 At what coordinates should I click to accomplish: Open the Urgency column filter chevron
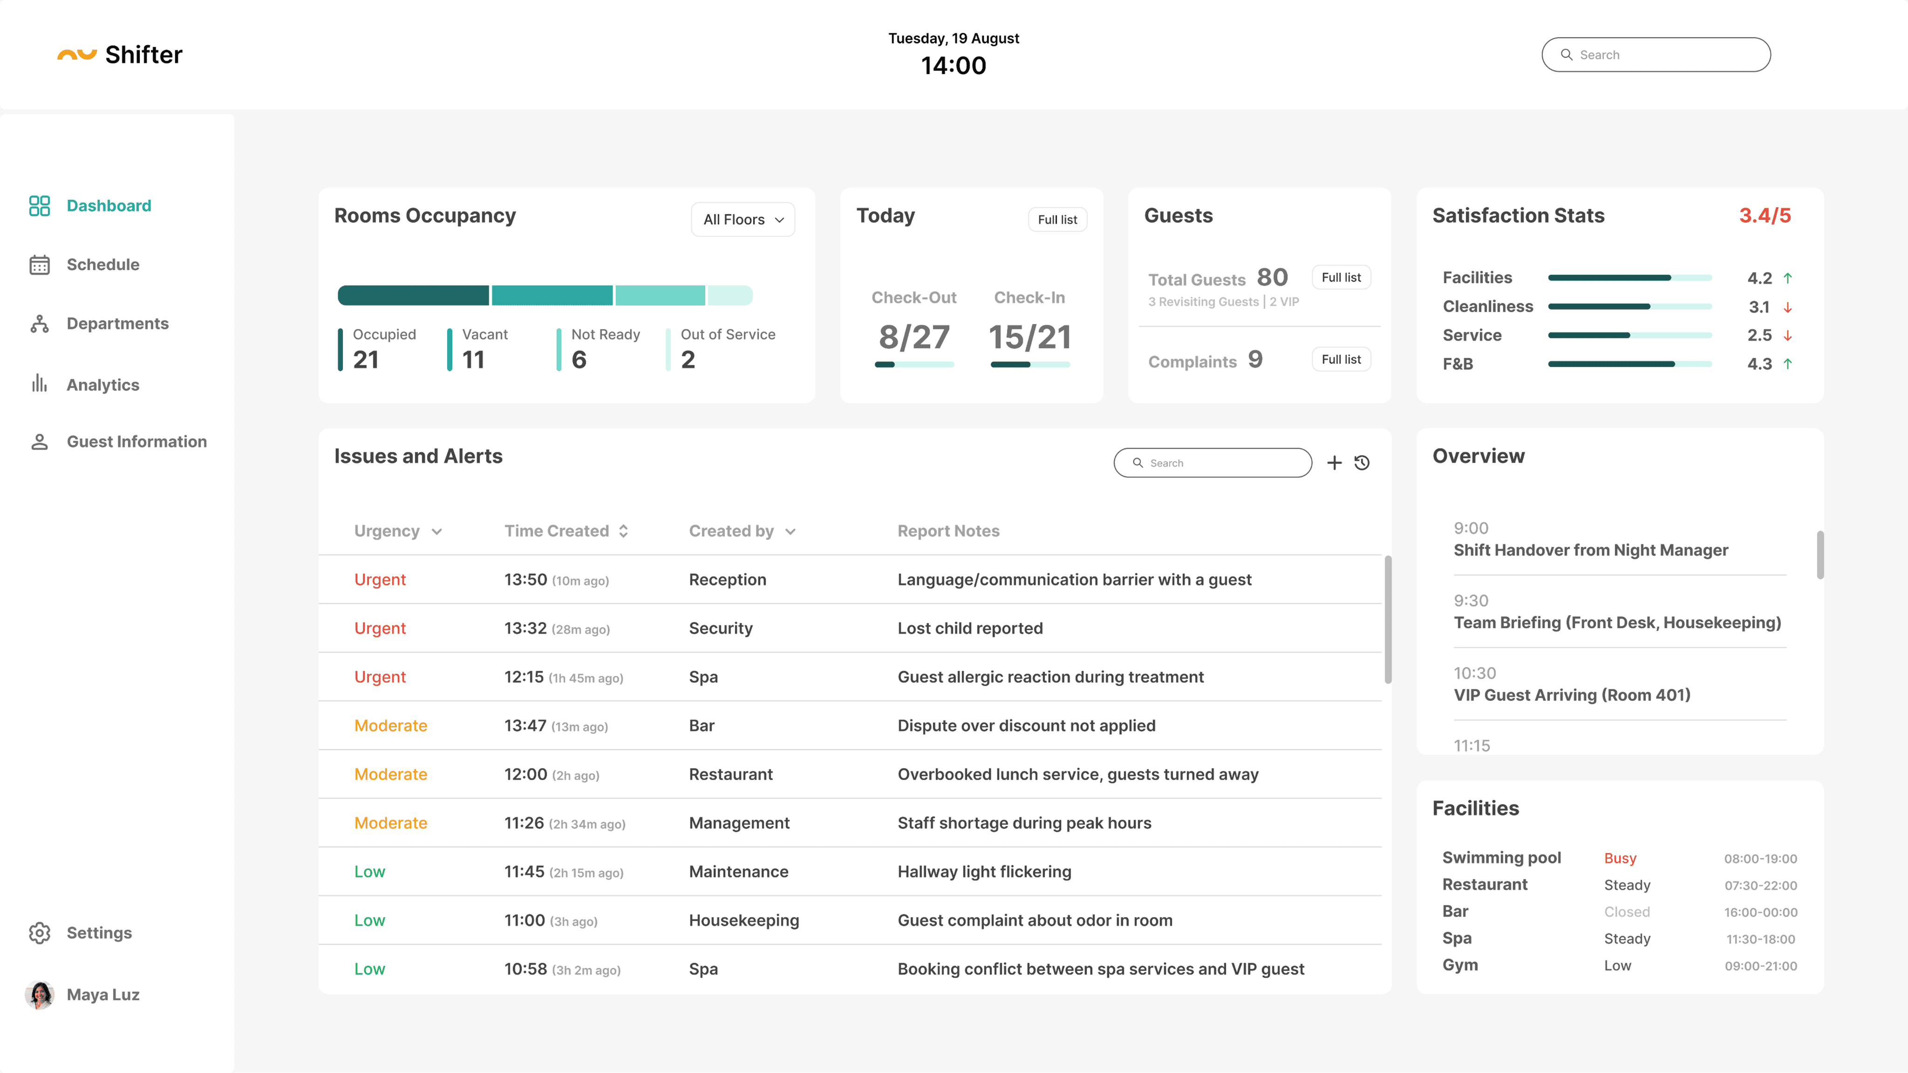437,532
